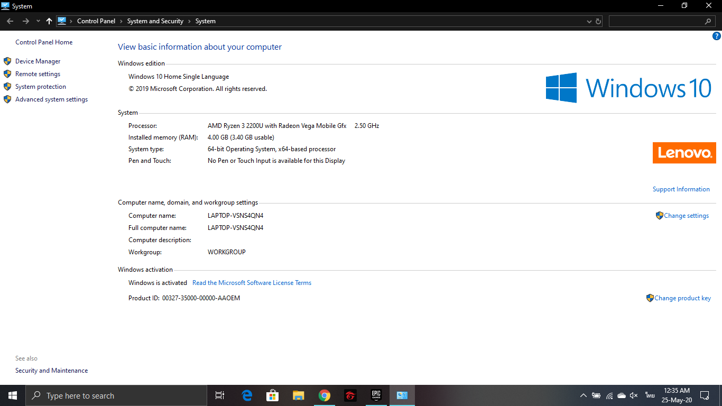
Task: Click the active System window taskbar icon
Action: click(402, 395)
